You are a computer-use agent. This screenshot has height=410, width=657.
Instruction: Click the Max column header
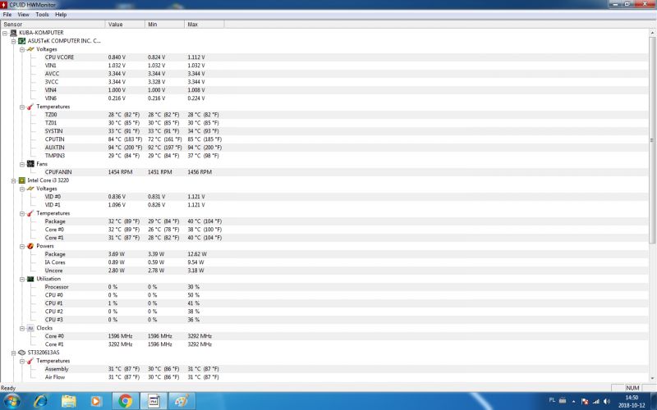[x=204, y=25]
